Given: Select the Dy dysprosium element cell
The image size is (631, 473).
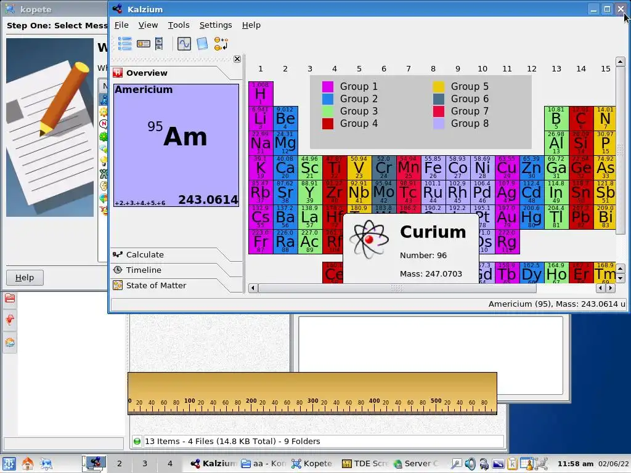Looking at the screenshot, I should tap(532, 273).
